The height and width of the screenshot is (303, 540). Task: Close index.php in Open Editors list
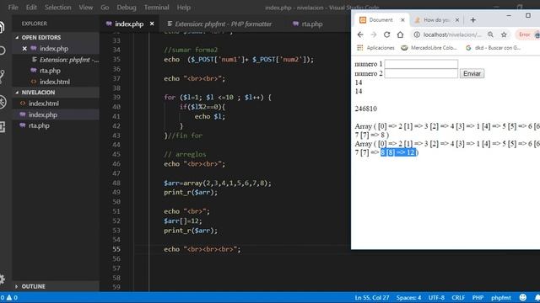(x=24, y=49)
